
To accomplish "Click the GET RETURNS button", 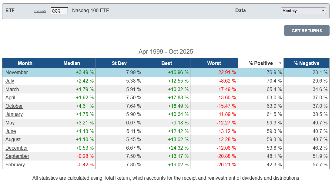I will (307, 31).
